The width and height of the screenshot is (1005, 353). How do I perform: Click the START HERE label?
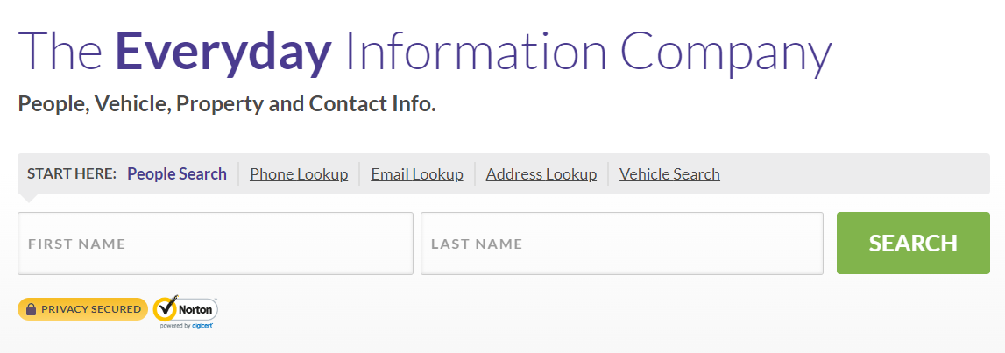pyautogui.click(x=72, y=173)
